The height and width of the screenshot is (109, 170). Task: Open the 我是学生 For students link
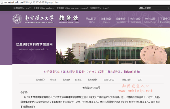[x=44, y=8]
